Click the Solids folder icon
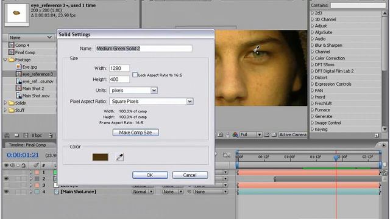The width and height of the screenshot is (390, 219). 12,103
